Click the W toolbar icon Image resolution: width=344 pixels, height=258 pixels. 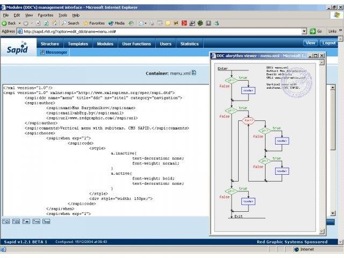tap(176, 23)
